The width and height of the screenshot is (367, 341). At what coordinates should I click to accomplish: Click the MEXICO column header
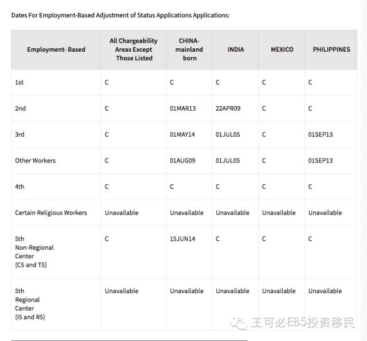point(282,49)
